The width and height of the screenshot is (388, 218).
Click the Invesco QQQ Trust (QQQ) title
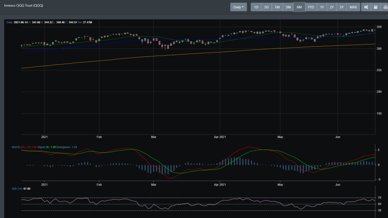(24, 5)
